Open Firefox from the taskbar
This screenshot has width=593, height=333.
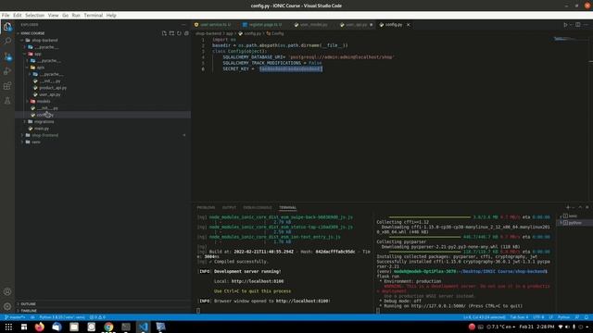tap(39, 327)
